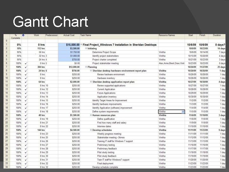The image size is (229, 172).
Task: Select the Preliminary feedback task
Action: pyautogui.click(x=107, y=149)
